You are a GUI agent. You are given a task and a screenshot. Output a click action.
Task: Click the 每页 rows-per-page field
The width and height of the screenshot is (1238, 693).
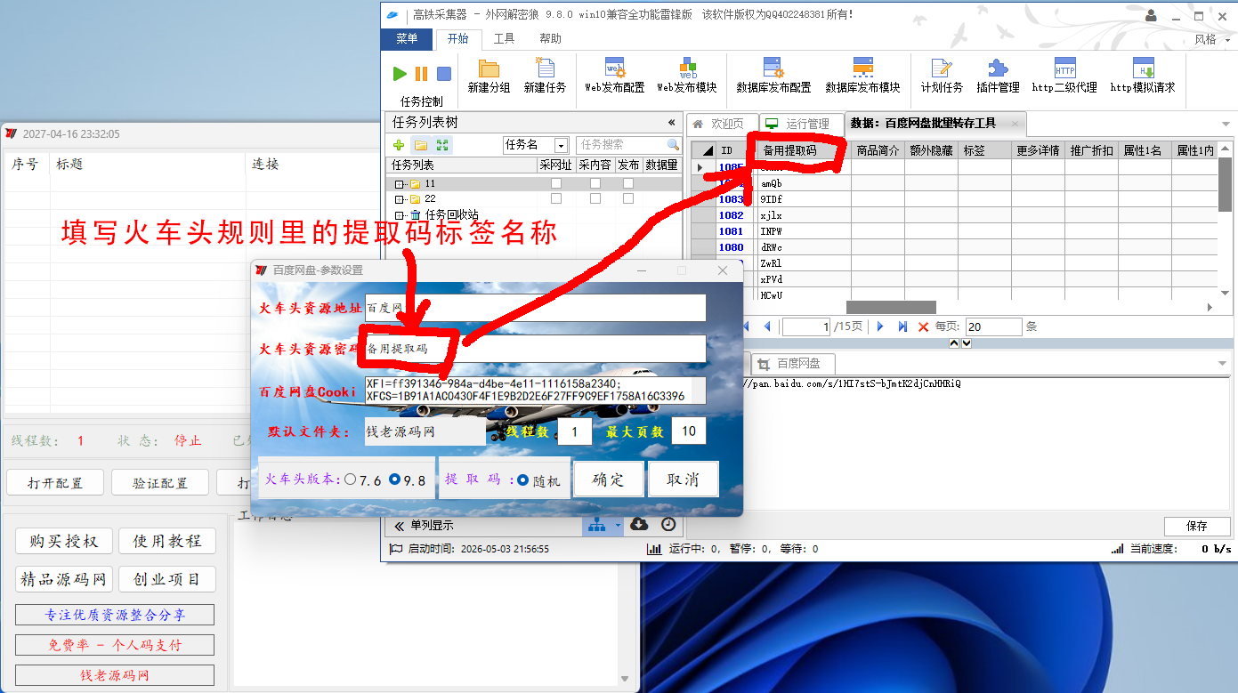(x=994, y=326)
